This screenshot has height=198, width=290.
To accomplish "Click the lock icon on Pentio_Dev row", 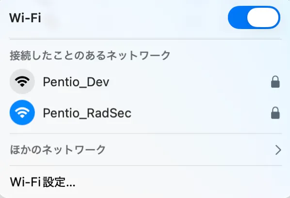I will point(275,82).
